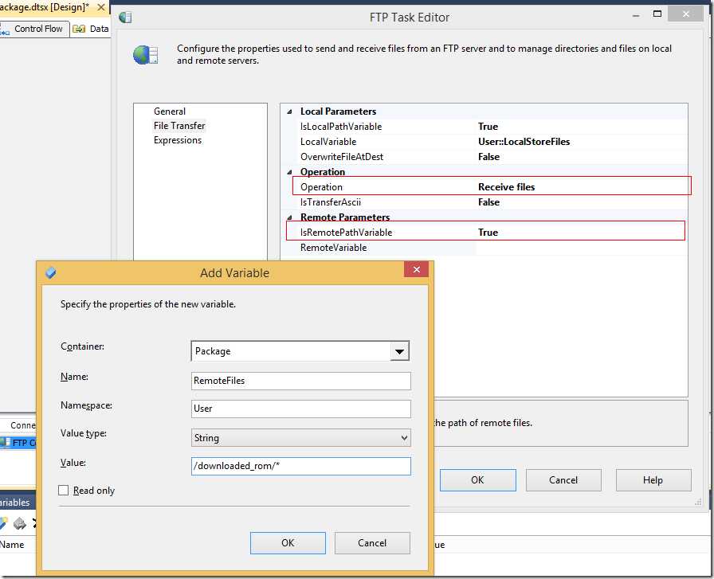
Task: Click the FTP Task Editor title icon
Action: (125, 18)
